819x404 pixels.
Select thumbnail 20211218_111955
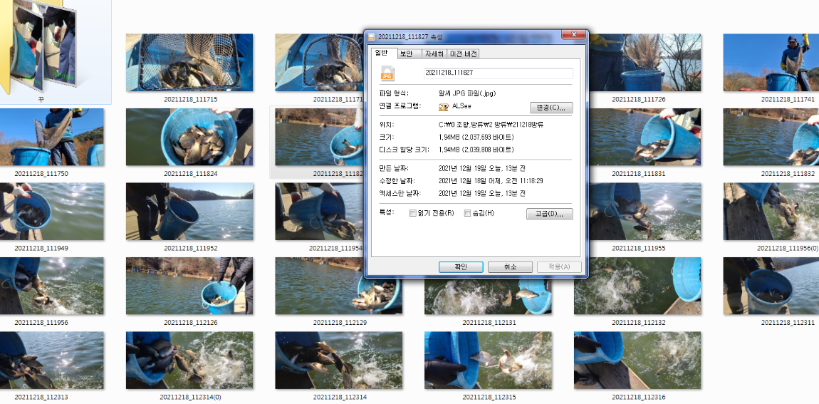pos(645,212)
